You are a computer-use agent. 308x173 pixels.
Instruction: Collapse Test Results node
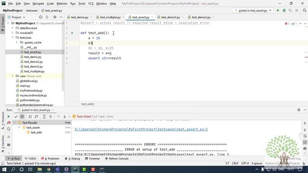click(x=15, y=123)
